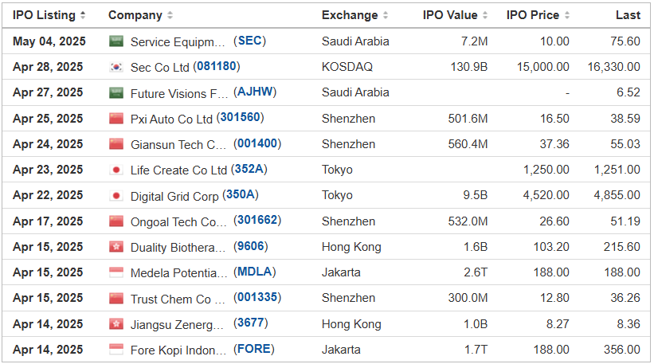Select company name Medela Potentia...
654x364 pixels.
click(x=179, y=273)
